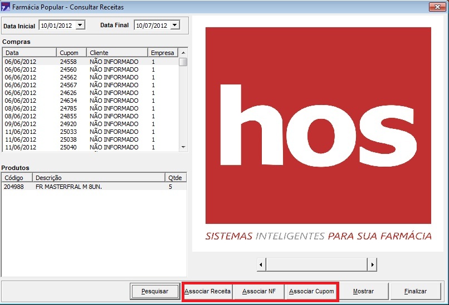449x305 pixels.
Task: Click the Empresa column header
Action: tap(163, 53)
